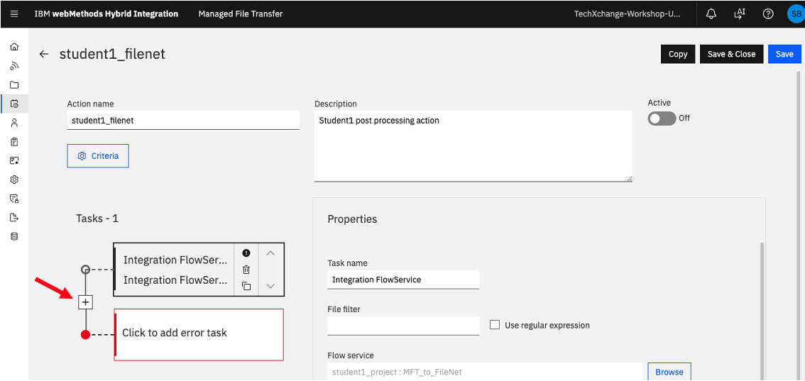Check Use regular expression box
This screenshot has width=805, height=381.
pos(495,324)
